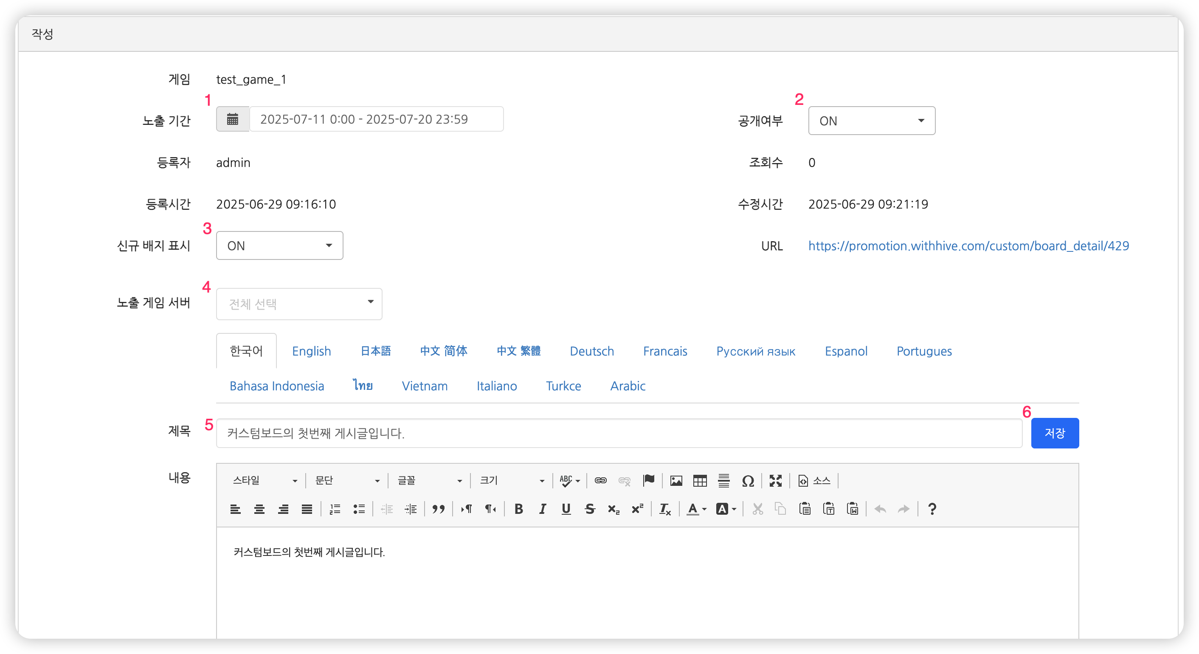Open the 공개여부 ON dropdown
Viewport: 1199px width, 654px height.
click(871, 121)
